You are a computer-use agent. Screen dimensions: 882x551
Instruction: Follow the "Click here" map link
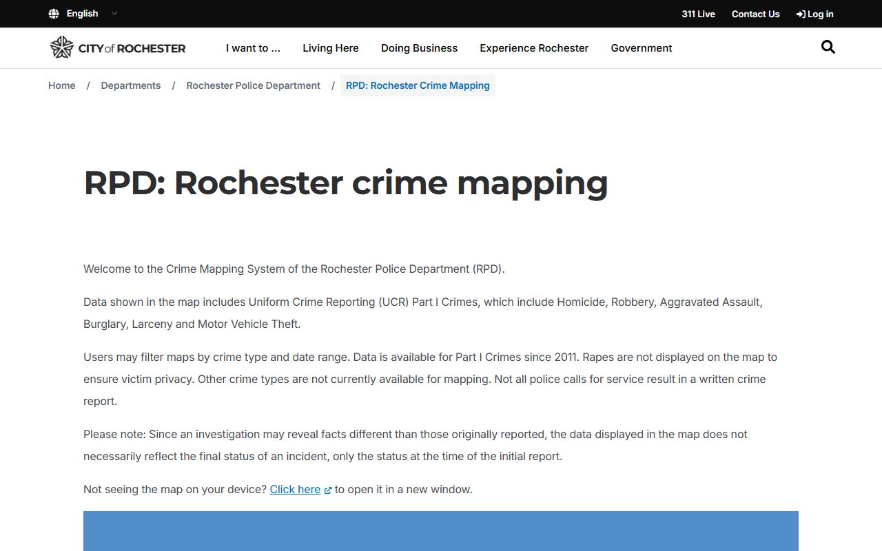point(295,490)
